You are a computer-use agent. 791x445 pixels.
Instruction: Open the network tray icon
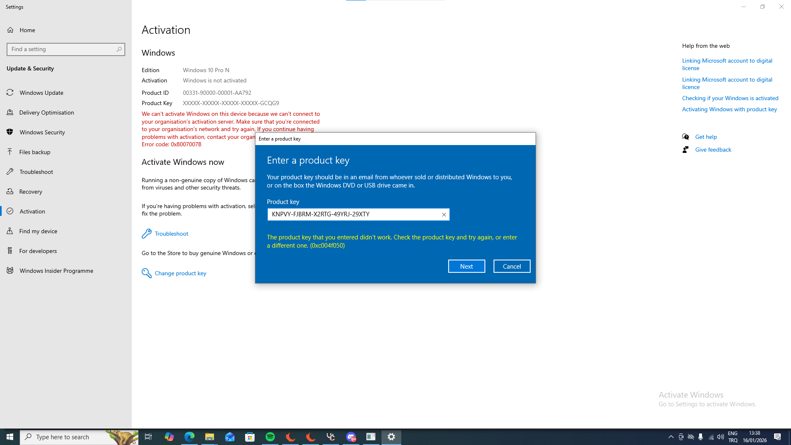tap(711, 437)
